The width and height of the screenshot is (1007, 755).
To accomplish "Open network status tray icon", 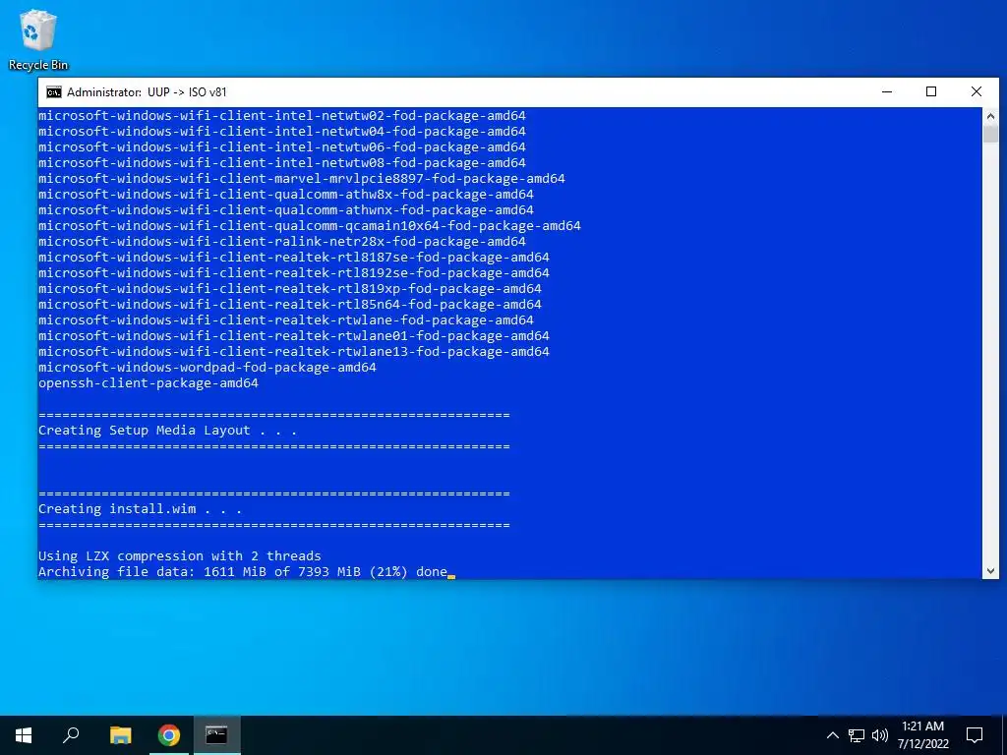I will pos(857,735).
